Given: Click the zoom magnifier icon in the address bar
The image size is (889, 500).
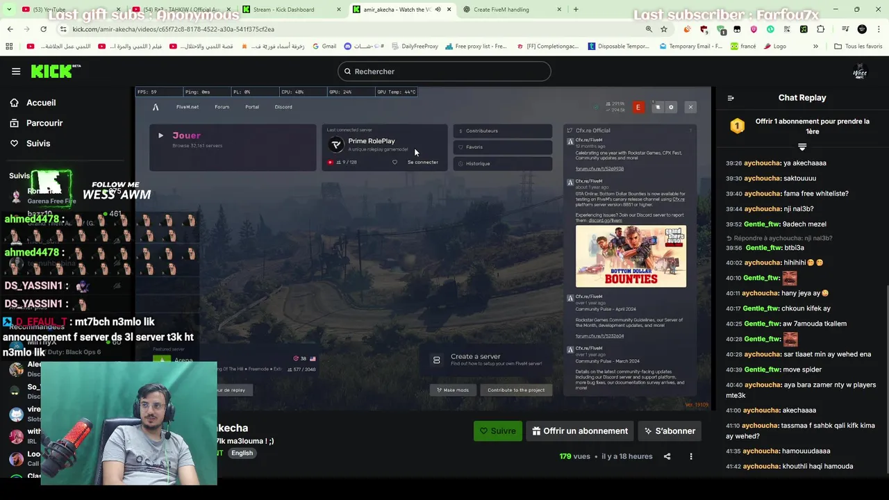Looking at the screenshot, I should coord(649,29).
